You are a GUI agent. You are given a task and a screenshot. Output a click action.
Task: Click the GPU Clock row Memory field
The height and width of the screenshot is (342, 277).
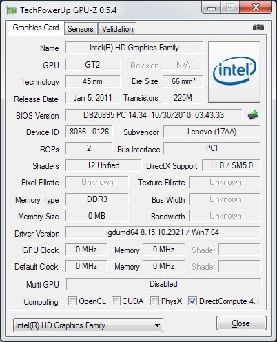(163, 250)
